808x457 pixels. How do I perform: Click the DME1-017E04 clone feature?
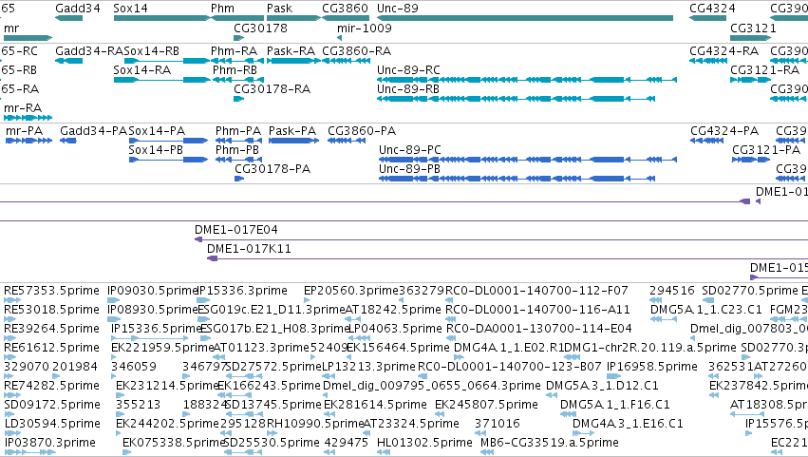(x=501, y=239)
